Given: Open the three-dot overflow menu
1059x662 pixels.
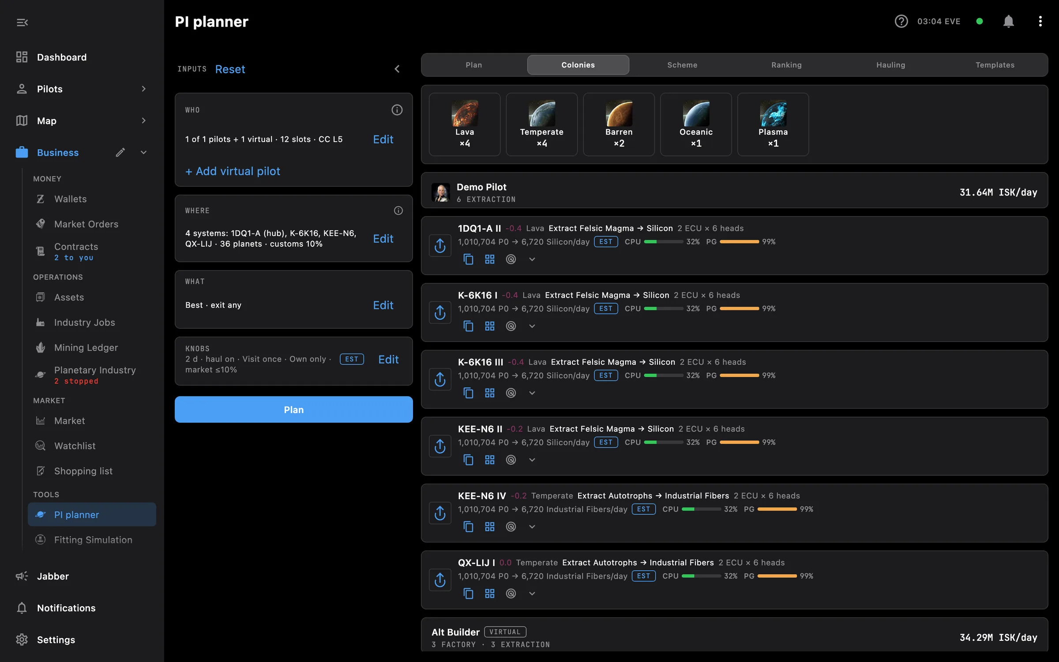Looking at the screenshot, I should pyautogui.click(x=1040, y=21).
